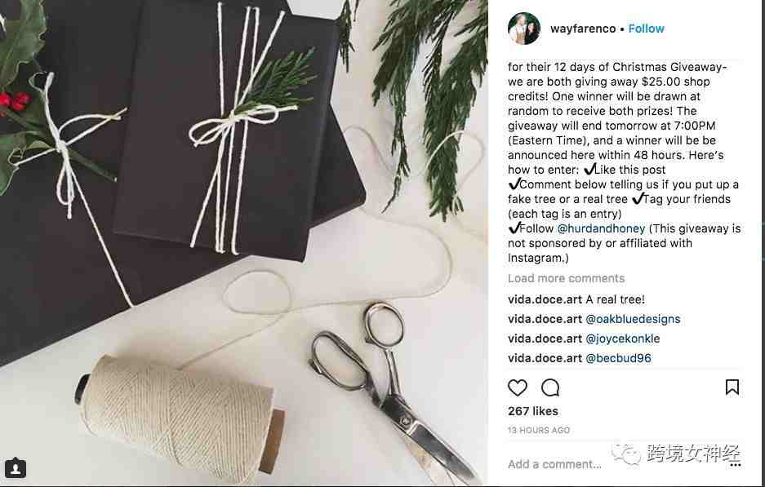
Task: View the 267 likes list
Action: tap(533, 411)
